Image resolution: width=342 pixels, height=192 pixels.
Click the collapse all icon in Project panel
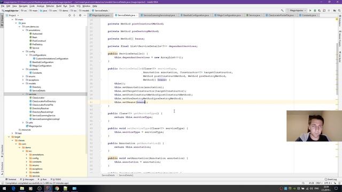pyautogui.click(x=74, y=15)
